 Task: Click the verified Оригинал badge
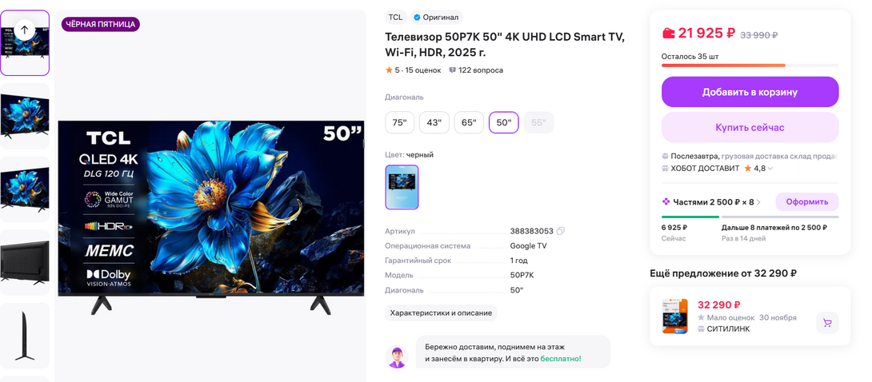point(436,18)
